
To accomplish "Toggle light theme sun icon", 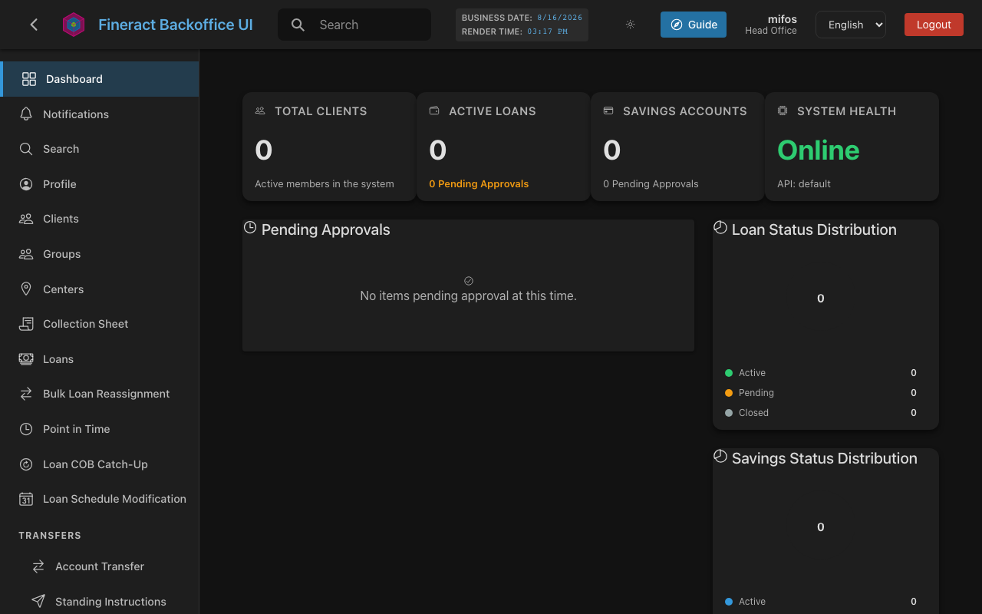I will [x=631, y=25].
